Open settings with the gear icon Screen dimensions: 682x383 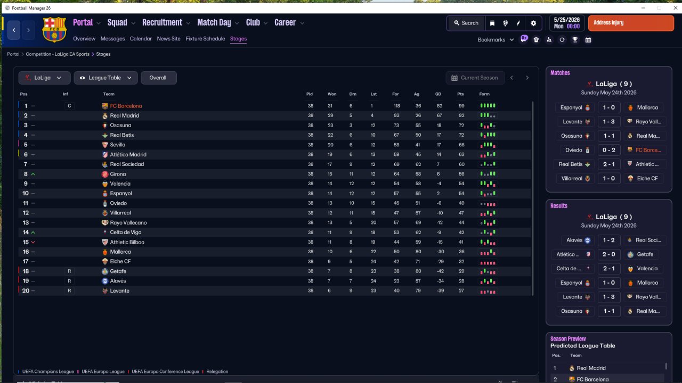[533, 23]
